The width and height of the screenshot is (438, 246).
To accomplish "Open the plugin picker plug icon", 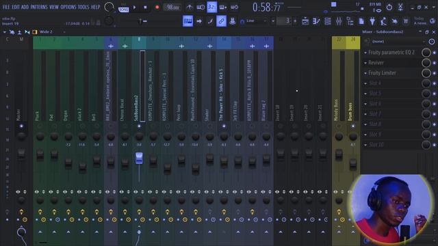I will (x=372, y=21).
